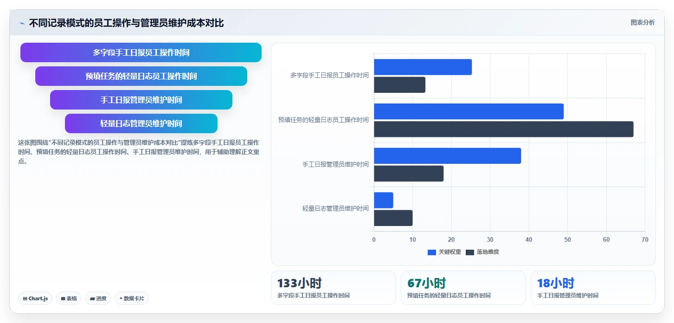Click the blue icon beside the header title
Viewport: 674px width, 323px height.
point(22,23)
